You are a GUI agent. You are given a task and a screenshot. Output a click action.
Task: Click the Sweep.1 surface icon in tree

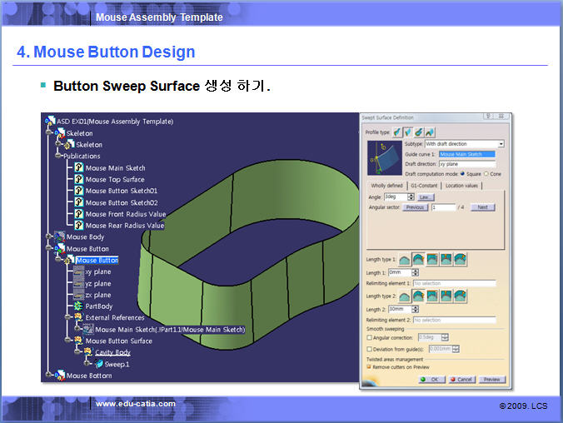(x=97, y=364)
